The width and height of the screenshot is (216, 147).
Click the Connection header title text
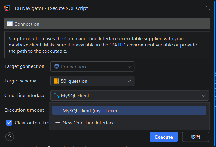(27, 24)
